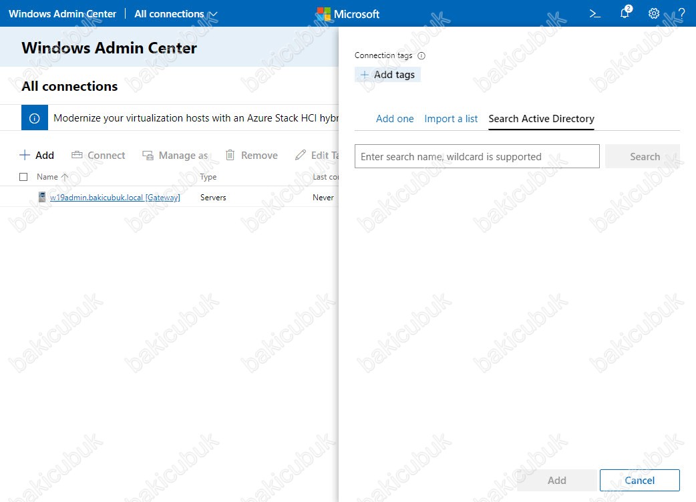Viewport: 696px width, 502px height.
Task: Click the Add button at panel bottom
Action: click(x=556, y=480)
